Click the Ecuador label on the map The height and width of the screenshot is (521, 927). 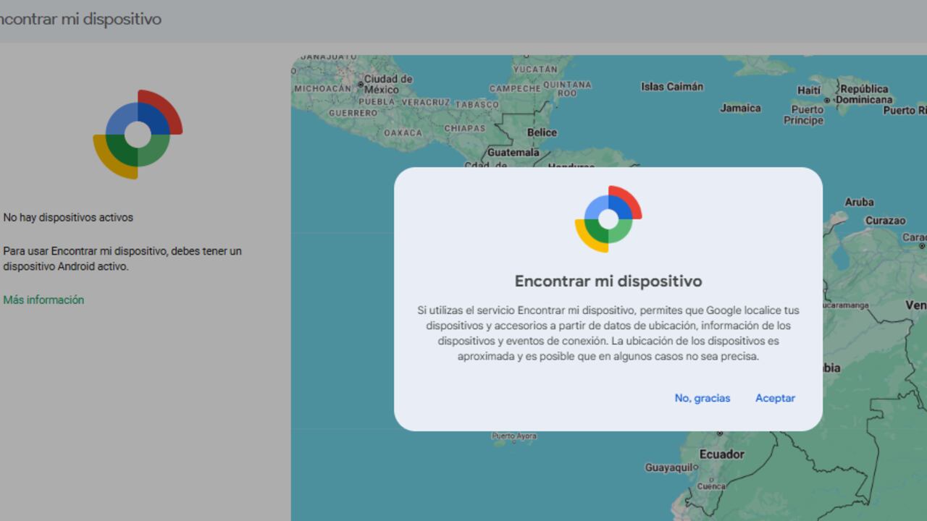tap(722, 454)
